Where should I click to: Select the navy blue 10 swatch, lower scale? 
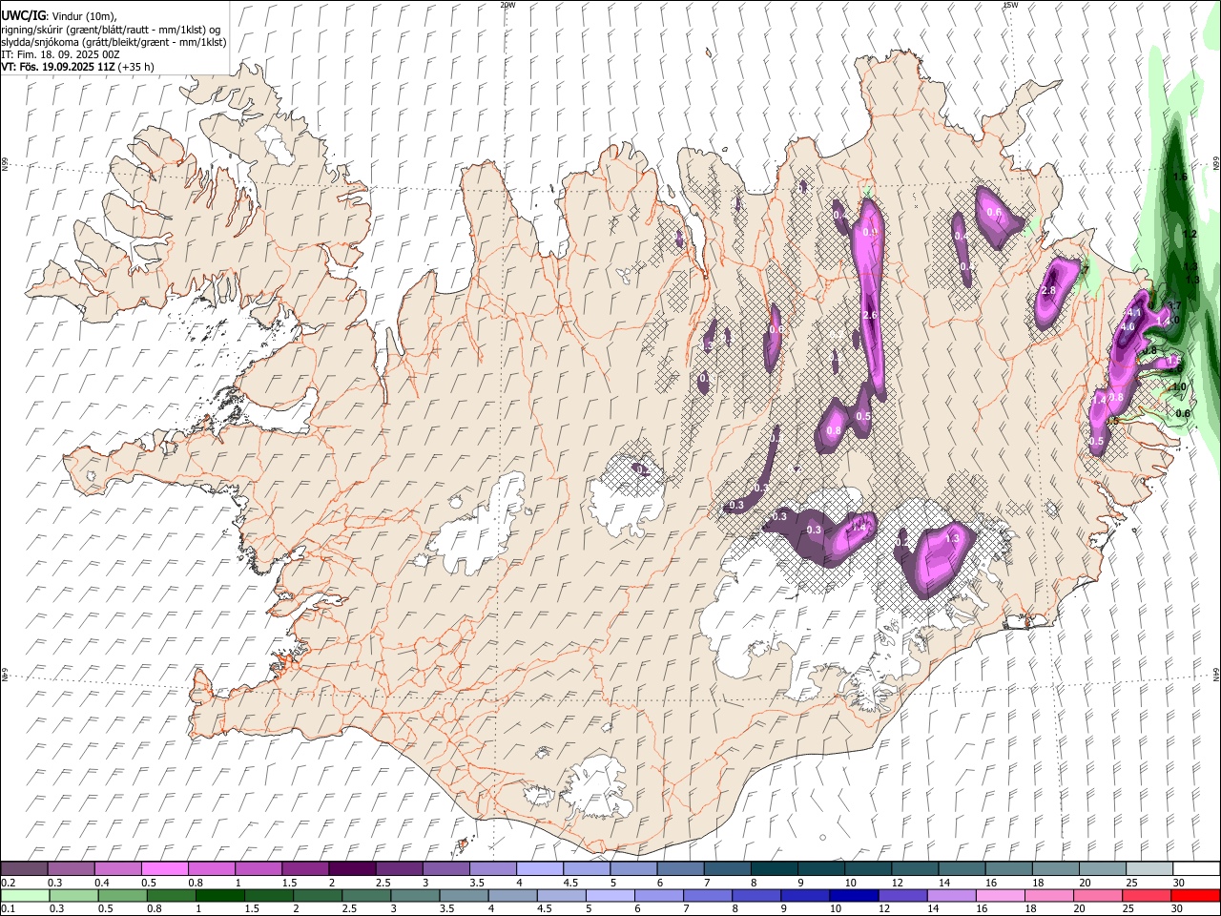point(854,895)
